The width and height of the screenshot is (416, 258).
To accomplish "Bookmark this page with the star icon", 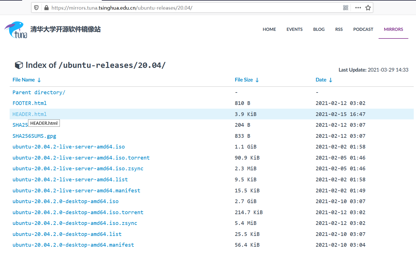I will pos(368,8).
